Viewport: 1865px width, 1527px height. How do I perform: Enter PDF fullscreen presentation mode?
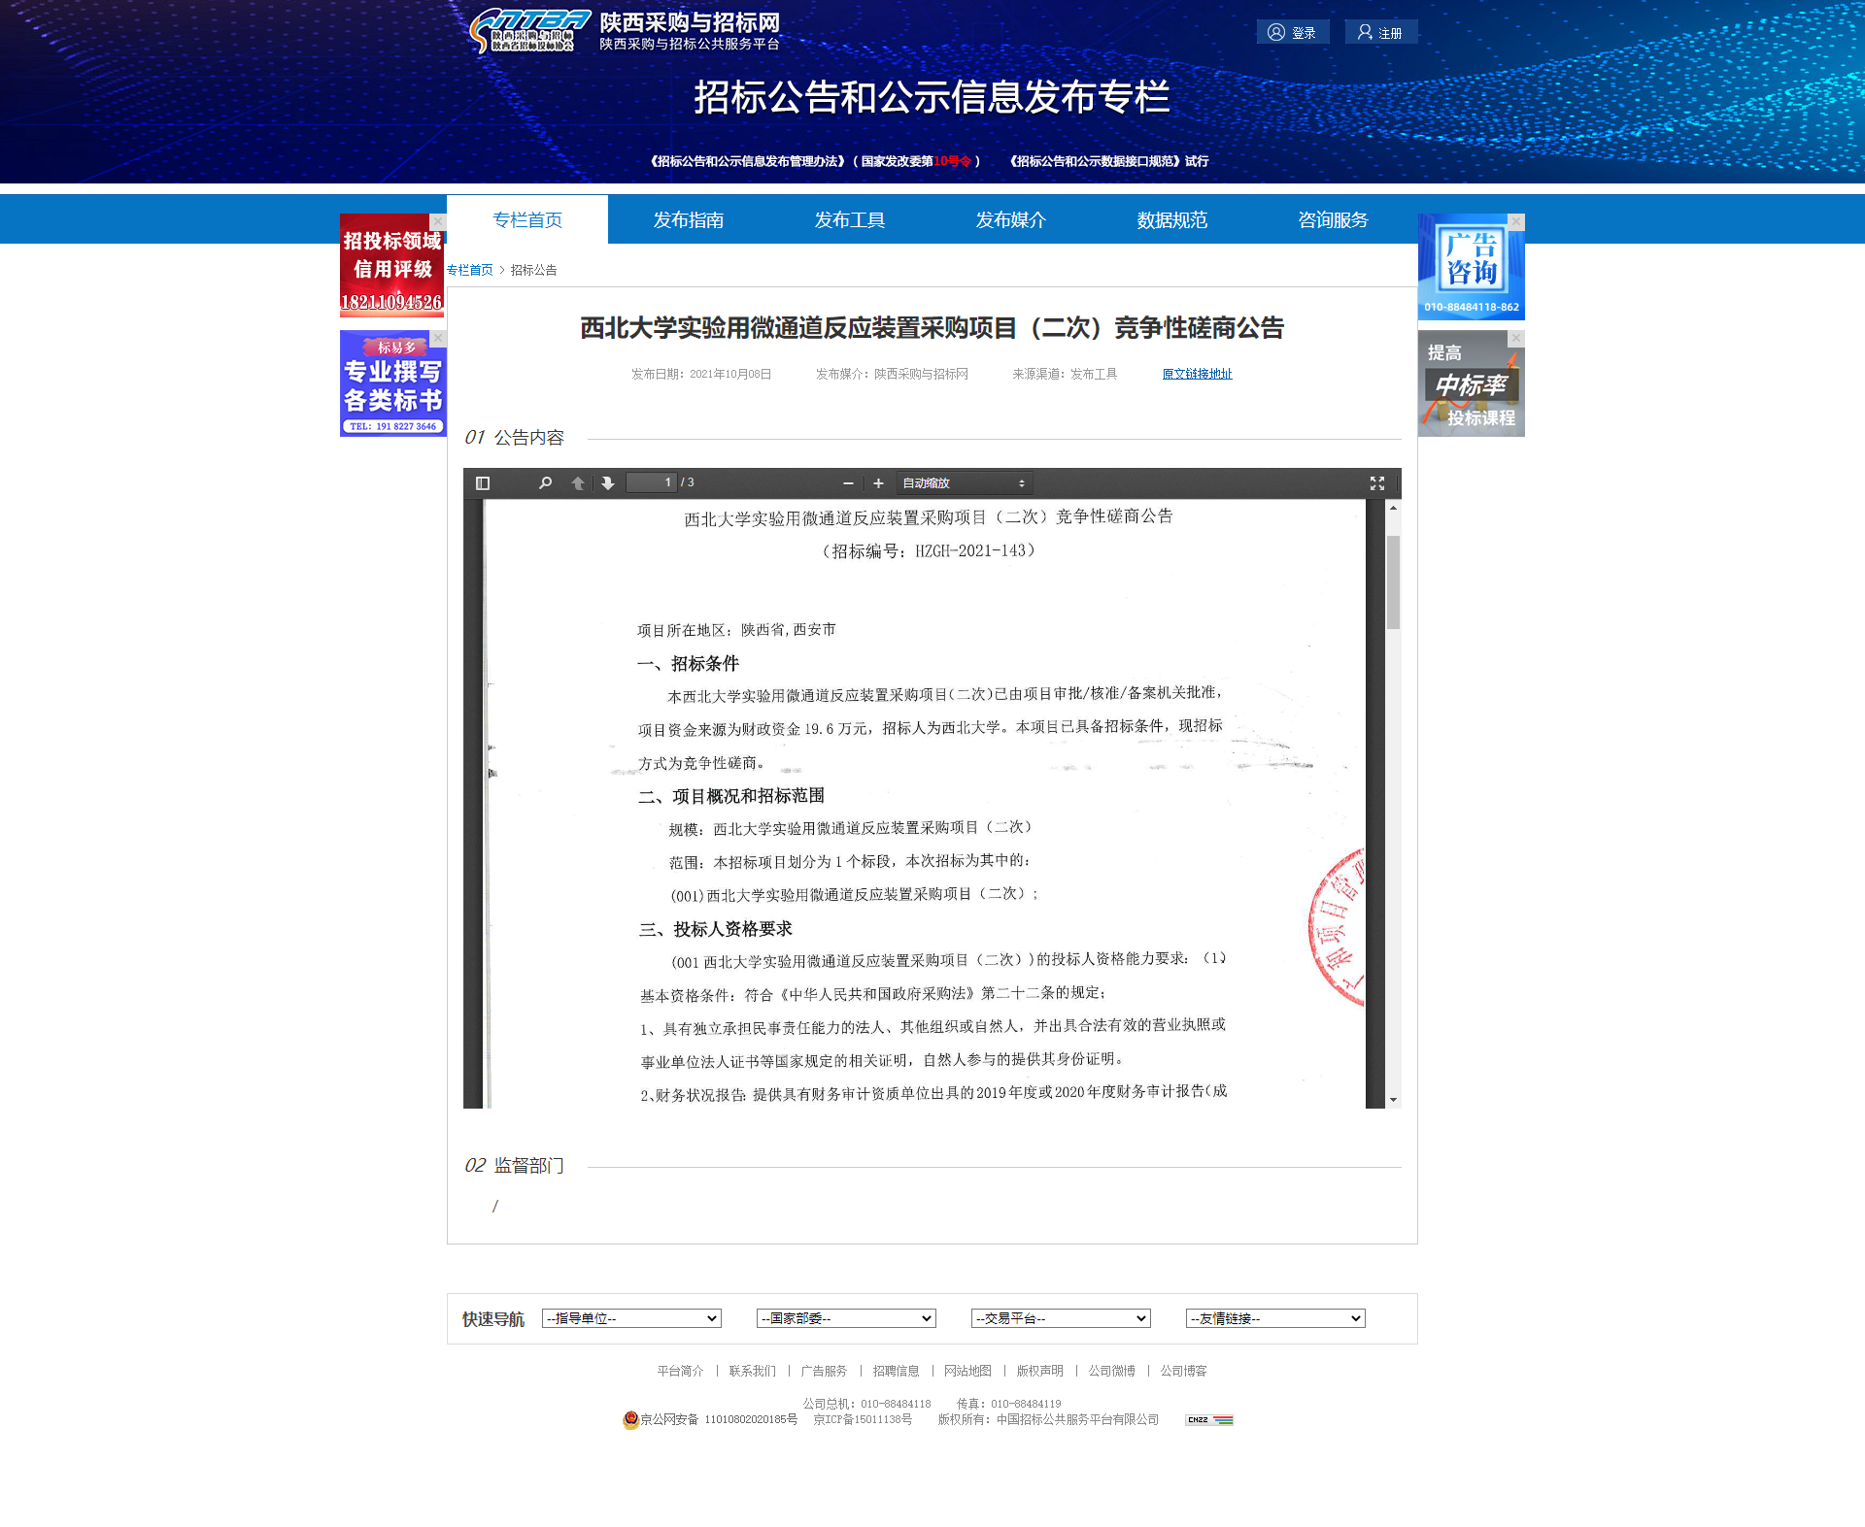click(1376, 483)
